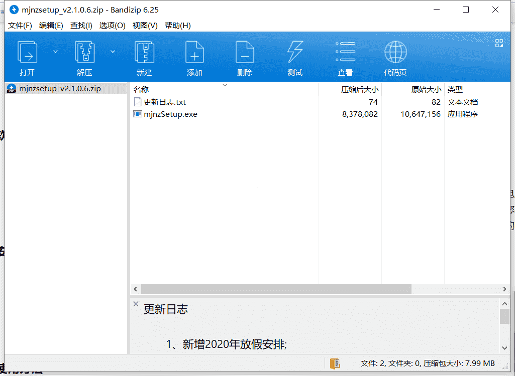Click the horizontal scrollbar thumb of file list

pos(276,289)
